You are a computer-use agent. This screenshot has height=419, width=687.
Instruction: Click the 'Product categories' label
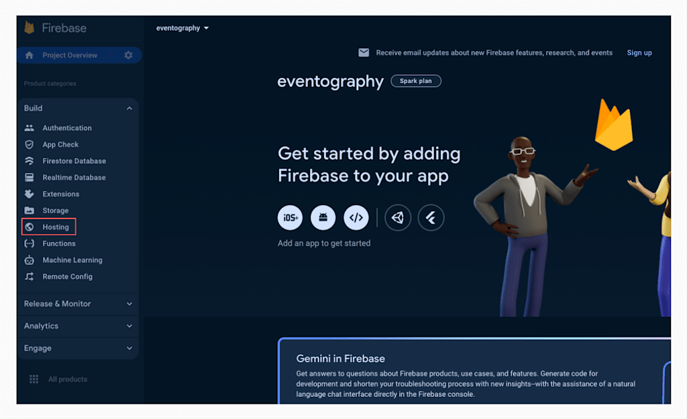(x=50, y=84)
